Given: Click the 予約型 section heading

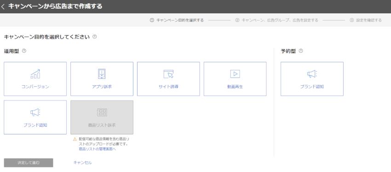Looking at the screenshot, I should (288, 51).
